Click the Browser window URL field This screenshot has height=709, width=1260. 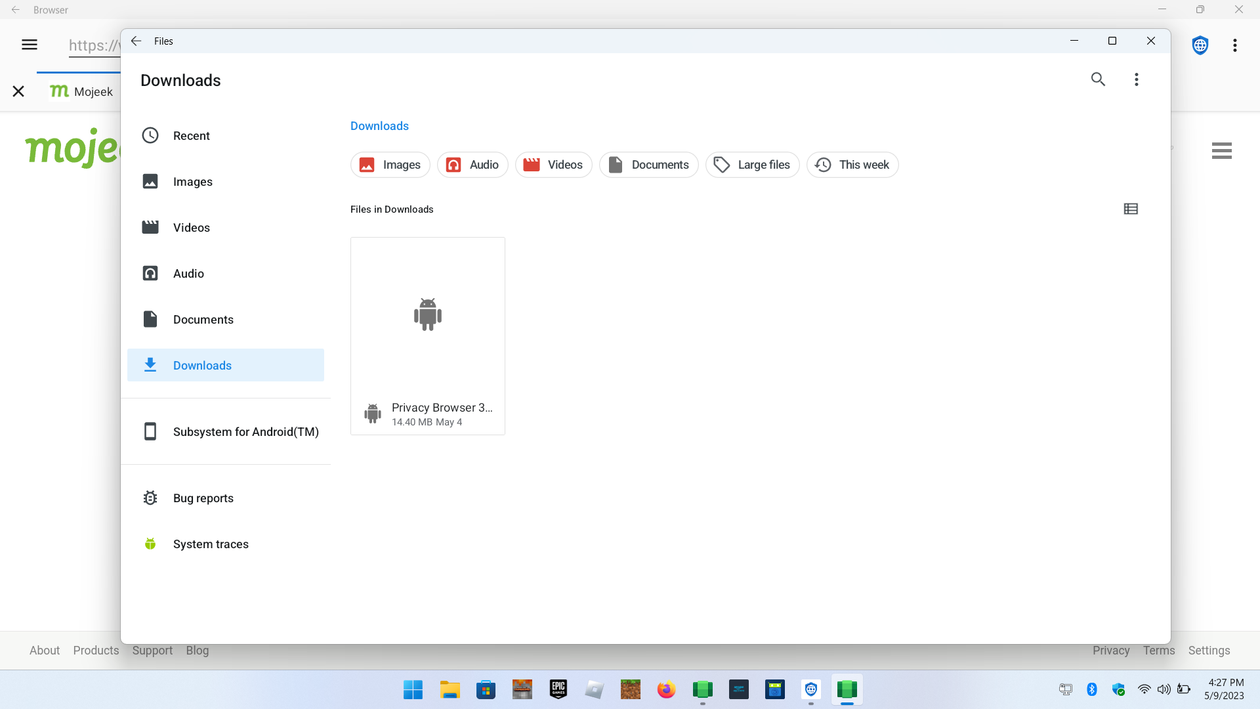point(94,45)
